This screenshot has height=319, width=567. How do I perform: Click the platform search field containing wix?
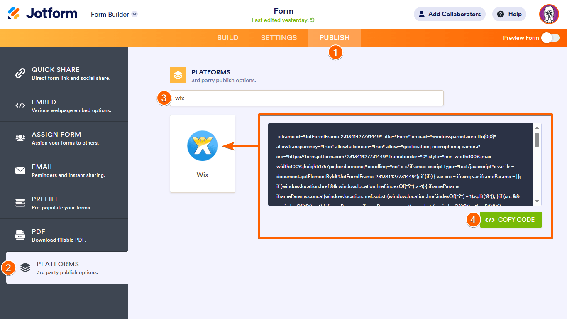[307, 98]
